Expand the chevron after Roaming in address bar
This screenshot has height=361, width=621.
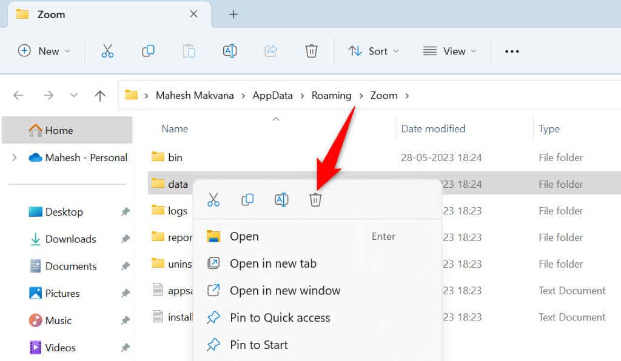[361, 96]
